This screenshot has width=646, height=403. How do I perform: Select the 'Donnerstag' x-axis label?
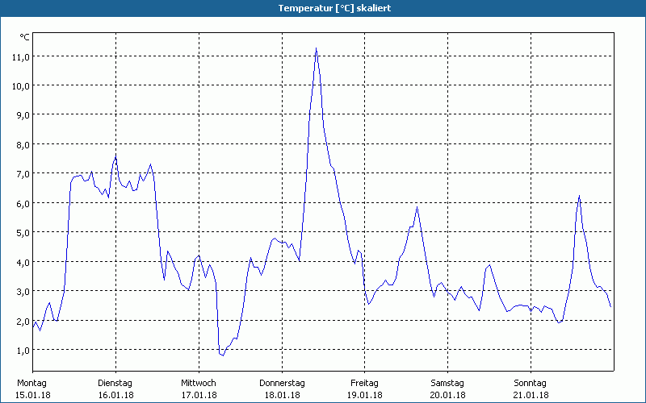(x=281, y=383)
